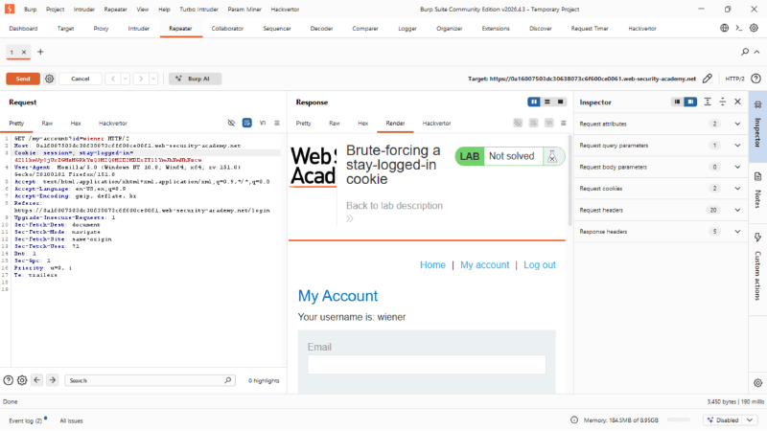Click the Burp AI button
This screenshot has width=767, height=431.
pyautogui.click(x=195, y=79)
